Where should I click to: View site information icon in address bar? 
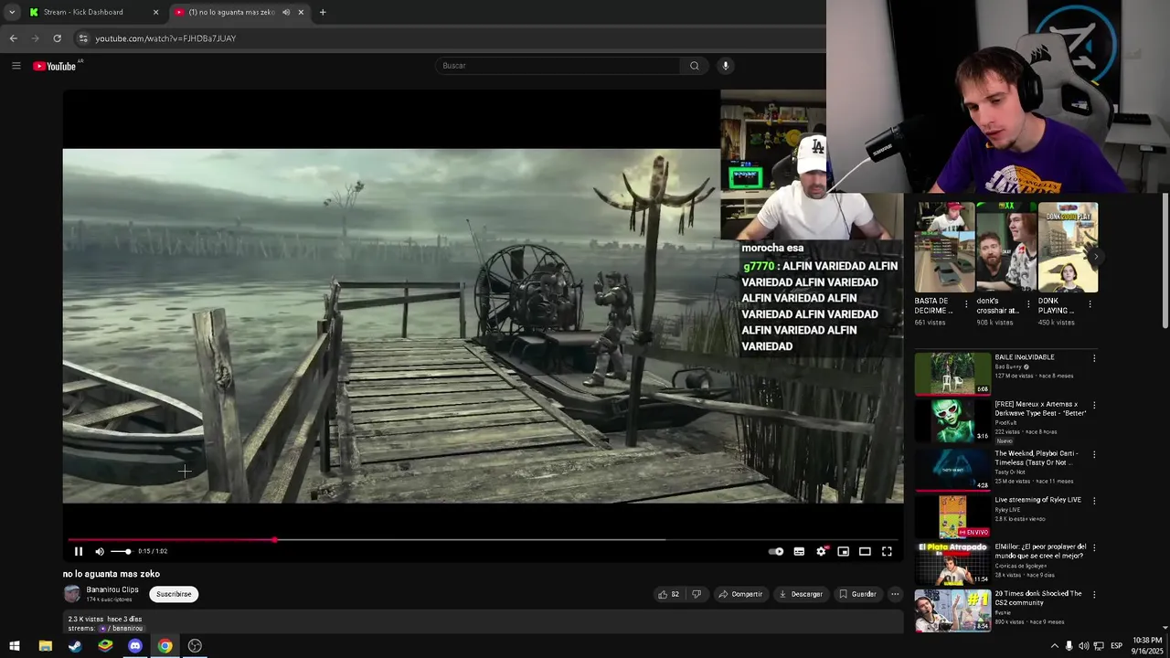(83, 38)
